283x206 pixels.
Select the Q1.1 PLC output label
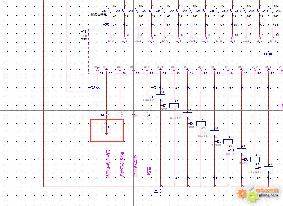point(228,67)
